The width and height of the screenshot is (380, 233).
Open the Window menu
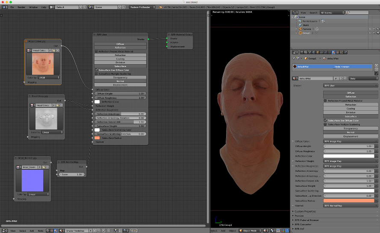click(x=33, y=7)
